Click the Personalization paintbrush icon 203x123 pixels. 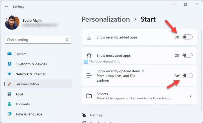pos(10,84)
